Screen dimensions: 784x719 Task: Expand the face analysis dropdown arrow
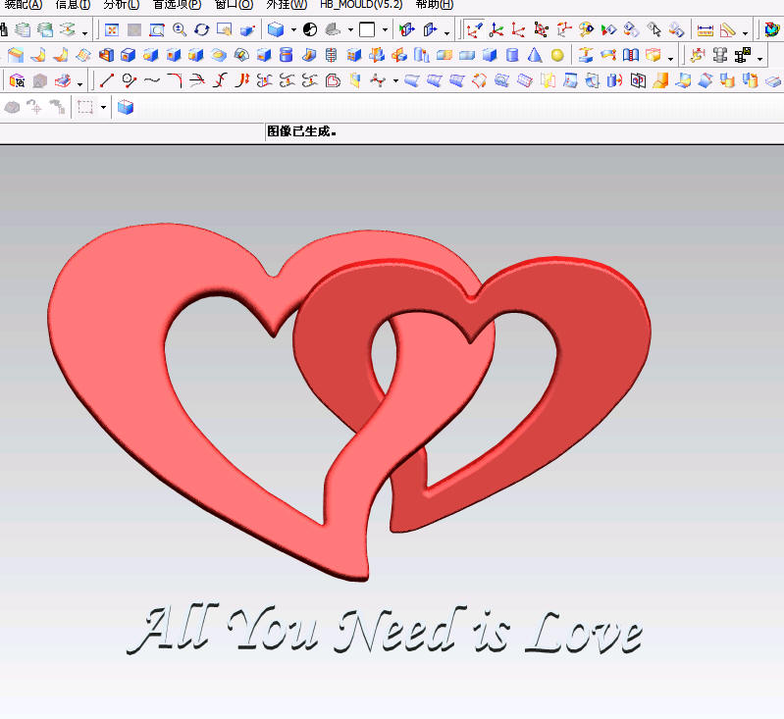350,30
